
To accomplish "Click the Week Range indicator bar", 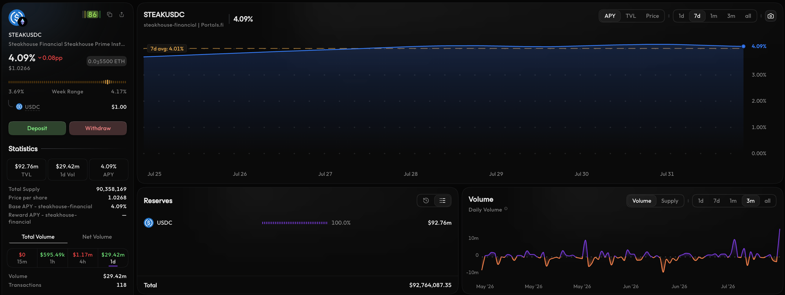I will (68, 82).
